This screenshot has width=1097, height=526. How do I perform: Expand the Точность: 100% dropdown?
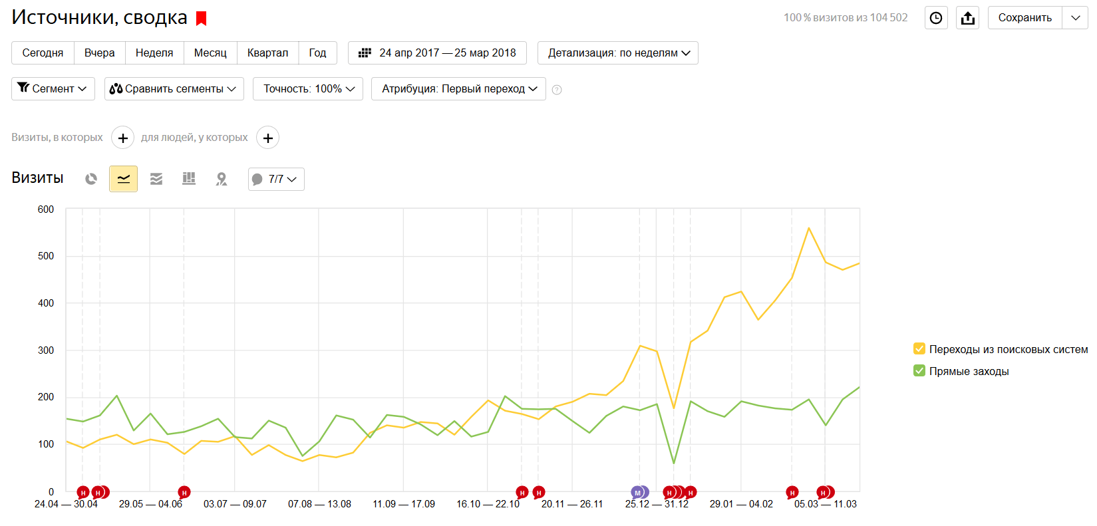(x=308, y=88)
